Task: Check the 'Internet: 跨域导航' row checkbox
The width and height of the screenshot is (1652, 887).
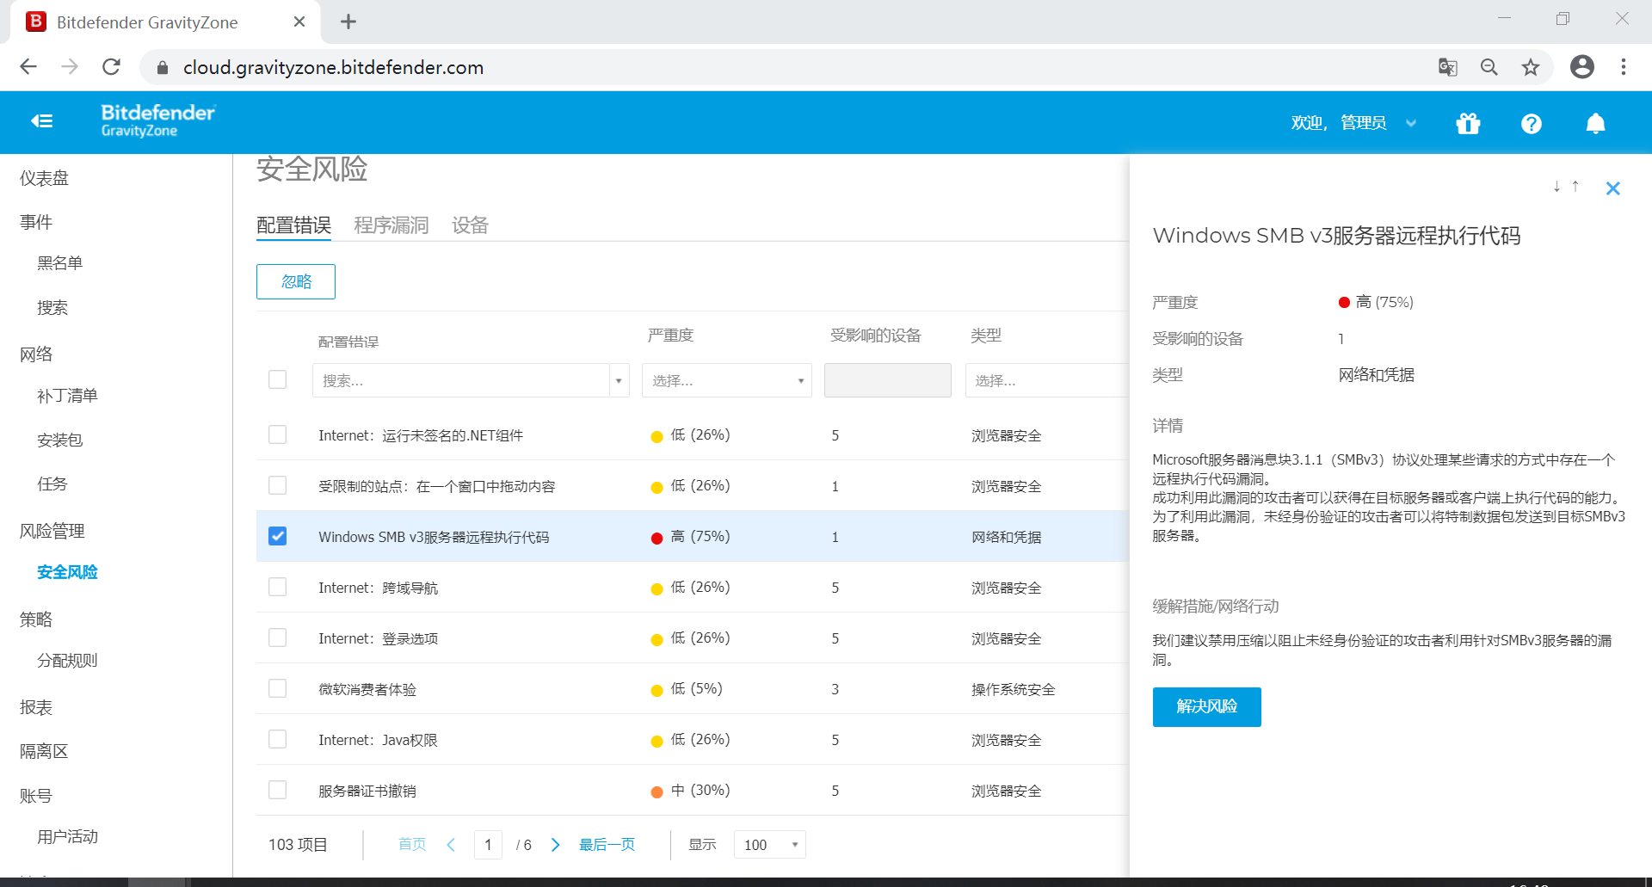Action: coord(277,587)
